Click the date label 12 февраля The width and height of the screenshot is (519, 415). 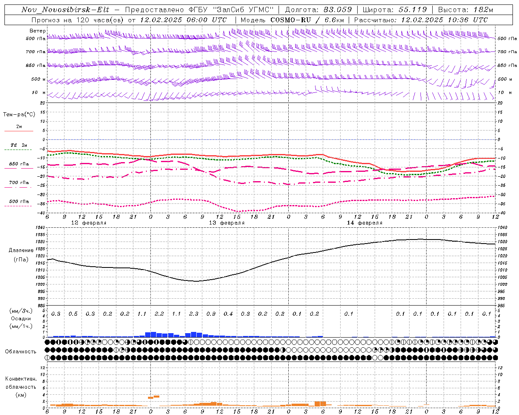click(89, 223)
